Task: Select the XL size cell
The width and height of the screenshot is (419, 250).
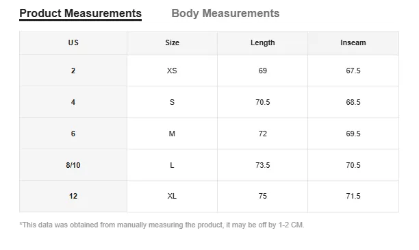Action: pos(172,197)
